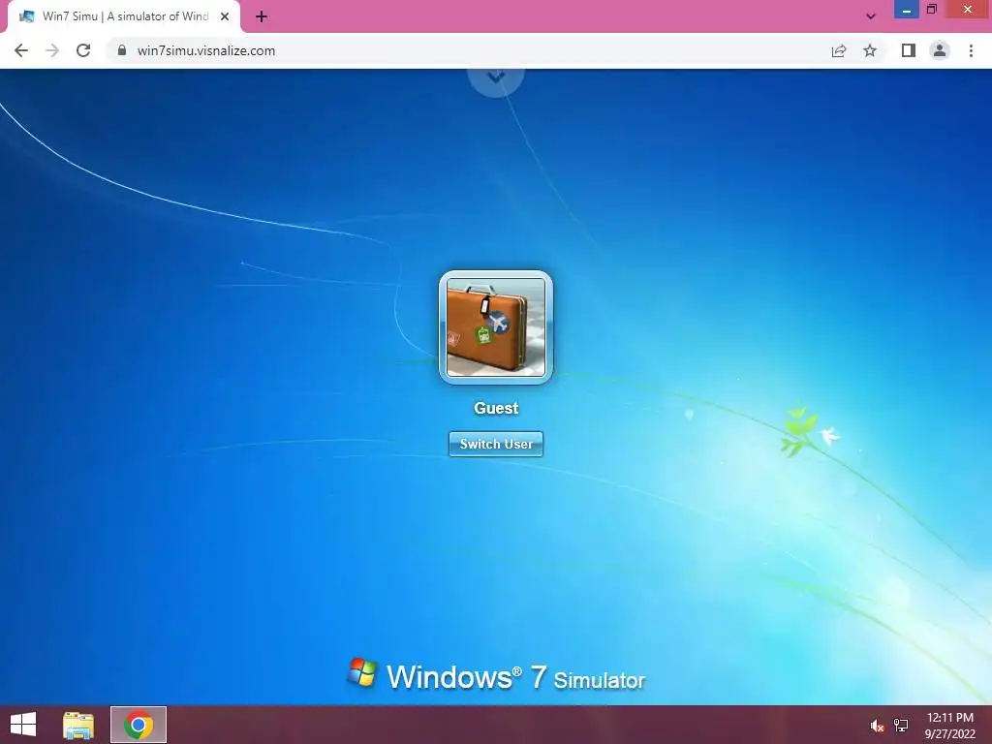View site info via the lock icon

(x=122, y=50)
